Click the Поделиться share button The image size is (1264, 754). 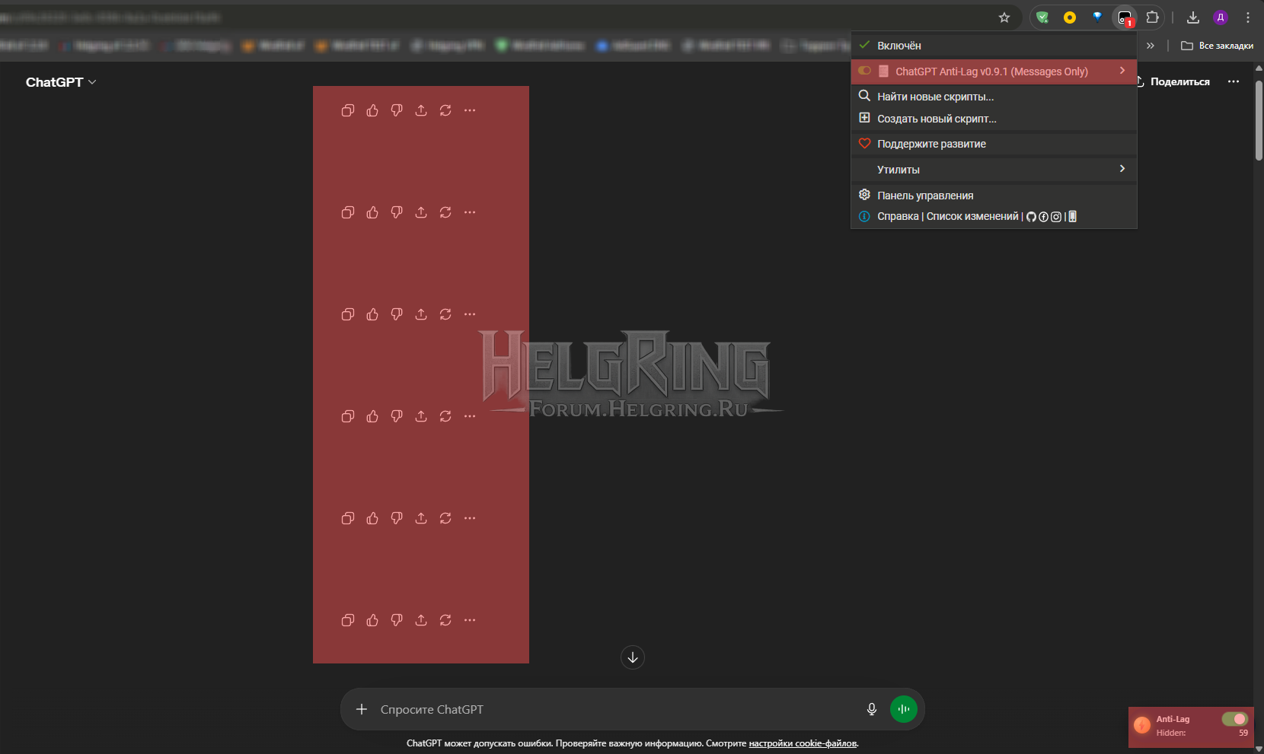[1173, 81]
